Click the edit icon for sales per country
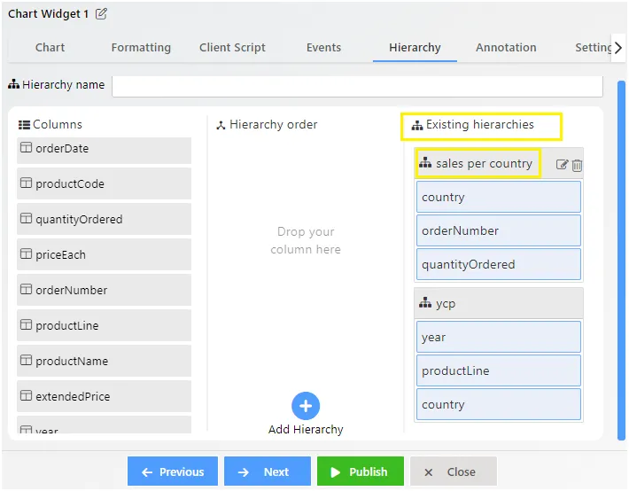629x491 pixels. tap(562, 165)
